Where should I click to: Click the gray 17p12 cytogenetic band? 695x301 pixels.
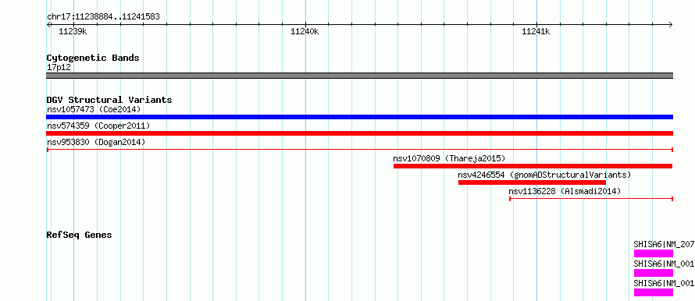[x=359, y=76]
